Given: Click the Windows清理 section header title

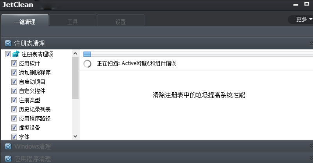Looking at the screenshot, I should coord(32,147).
